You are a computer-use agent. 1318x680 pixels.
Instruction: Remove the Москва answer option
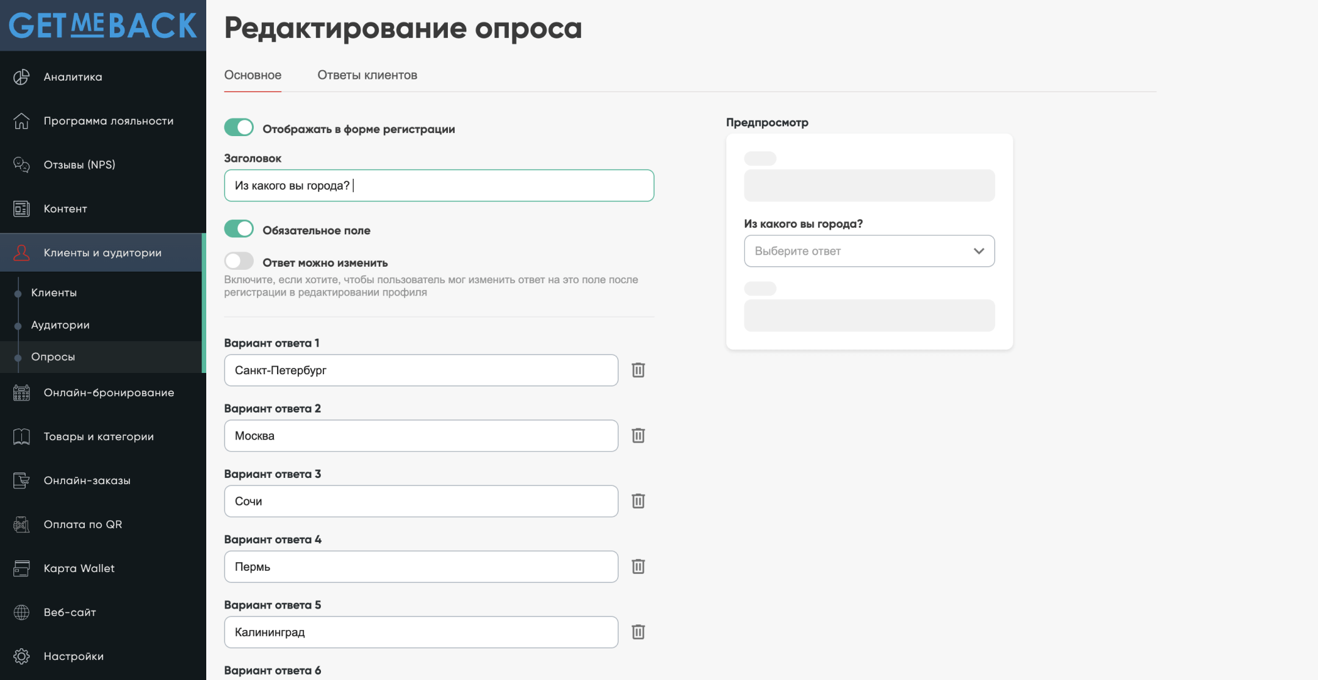(x=638, y=435)
